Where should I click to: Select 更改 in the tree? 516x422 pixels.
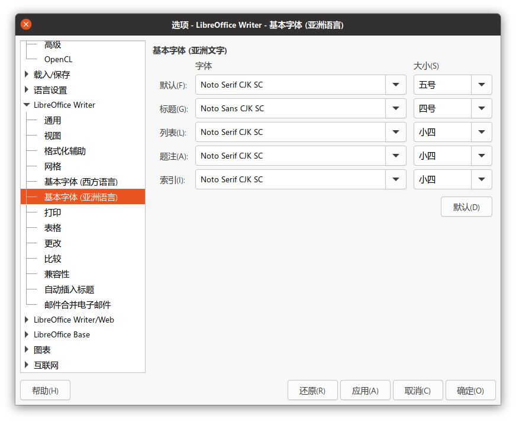point(53,243)
